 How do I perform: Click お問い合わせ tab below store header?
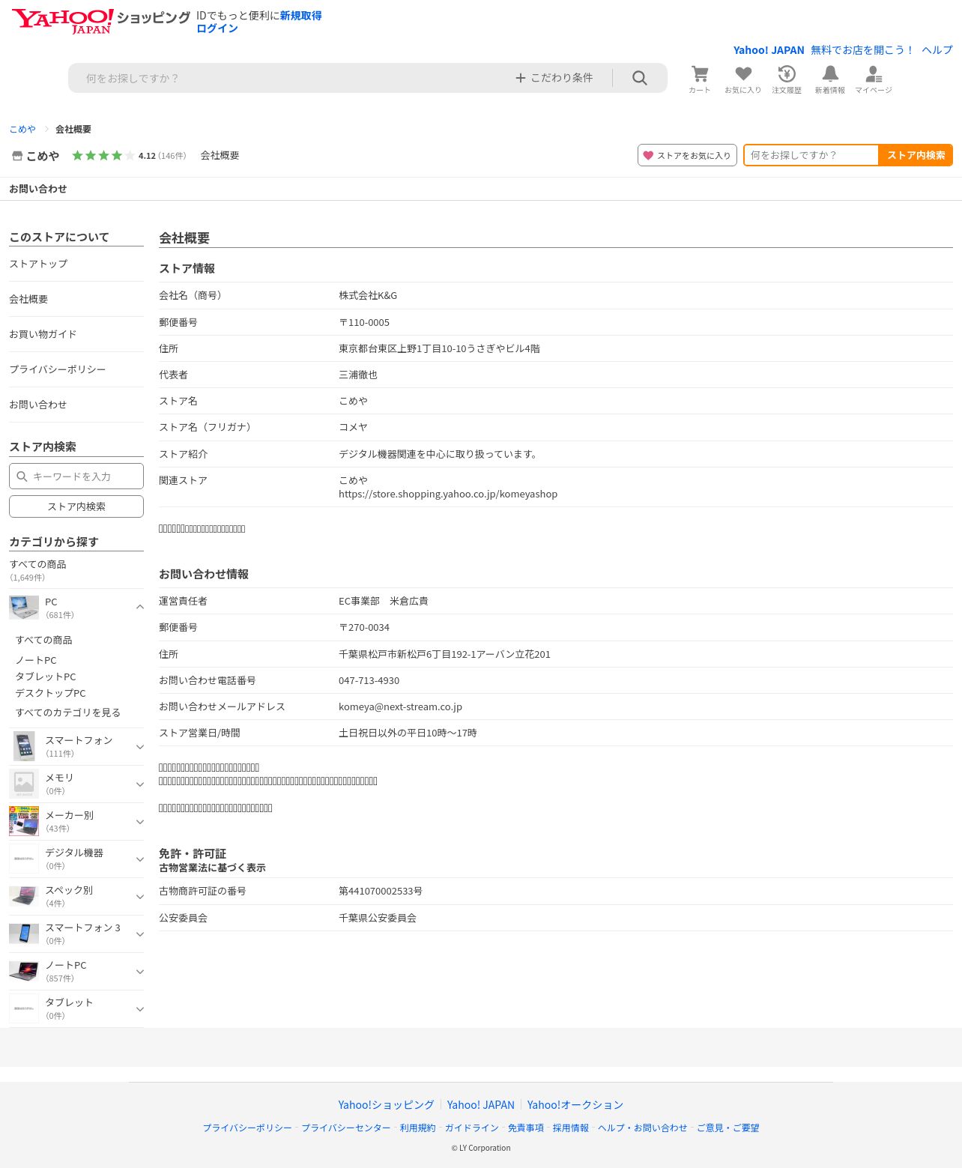point(38,189)
